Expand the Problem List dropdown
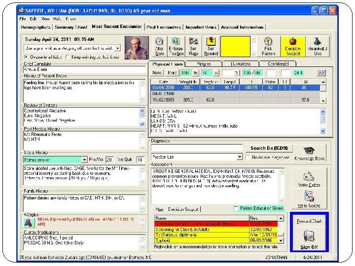355x266 pixels. coord(239,157)
